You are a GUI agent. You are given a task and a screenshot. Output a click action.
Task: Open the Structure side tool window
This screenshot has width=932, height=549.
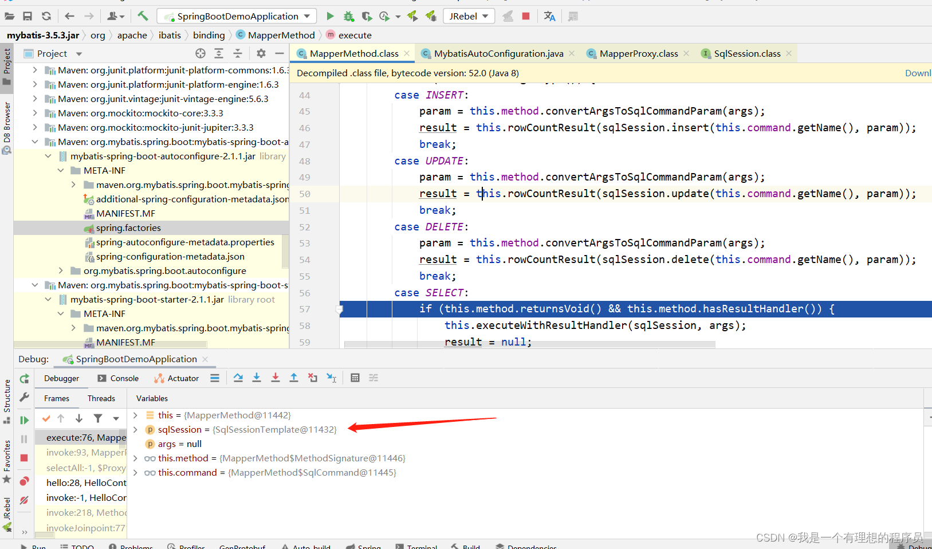(x=7, y=401)
